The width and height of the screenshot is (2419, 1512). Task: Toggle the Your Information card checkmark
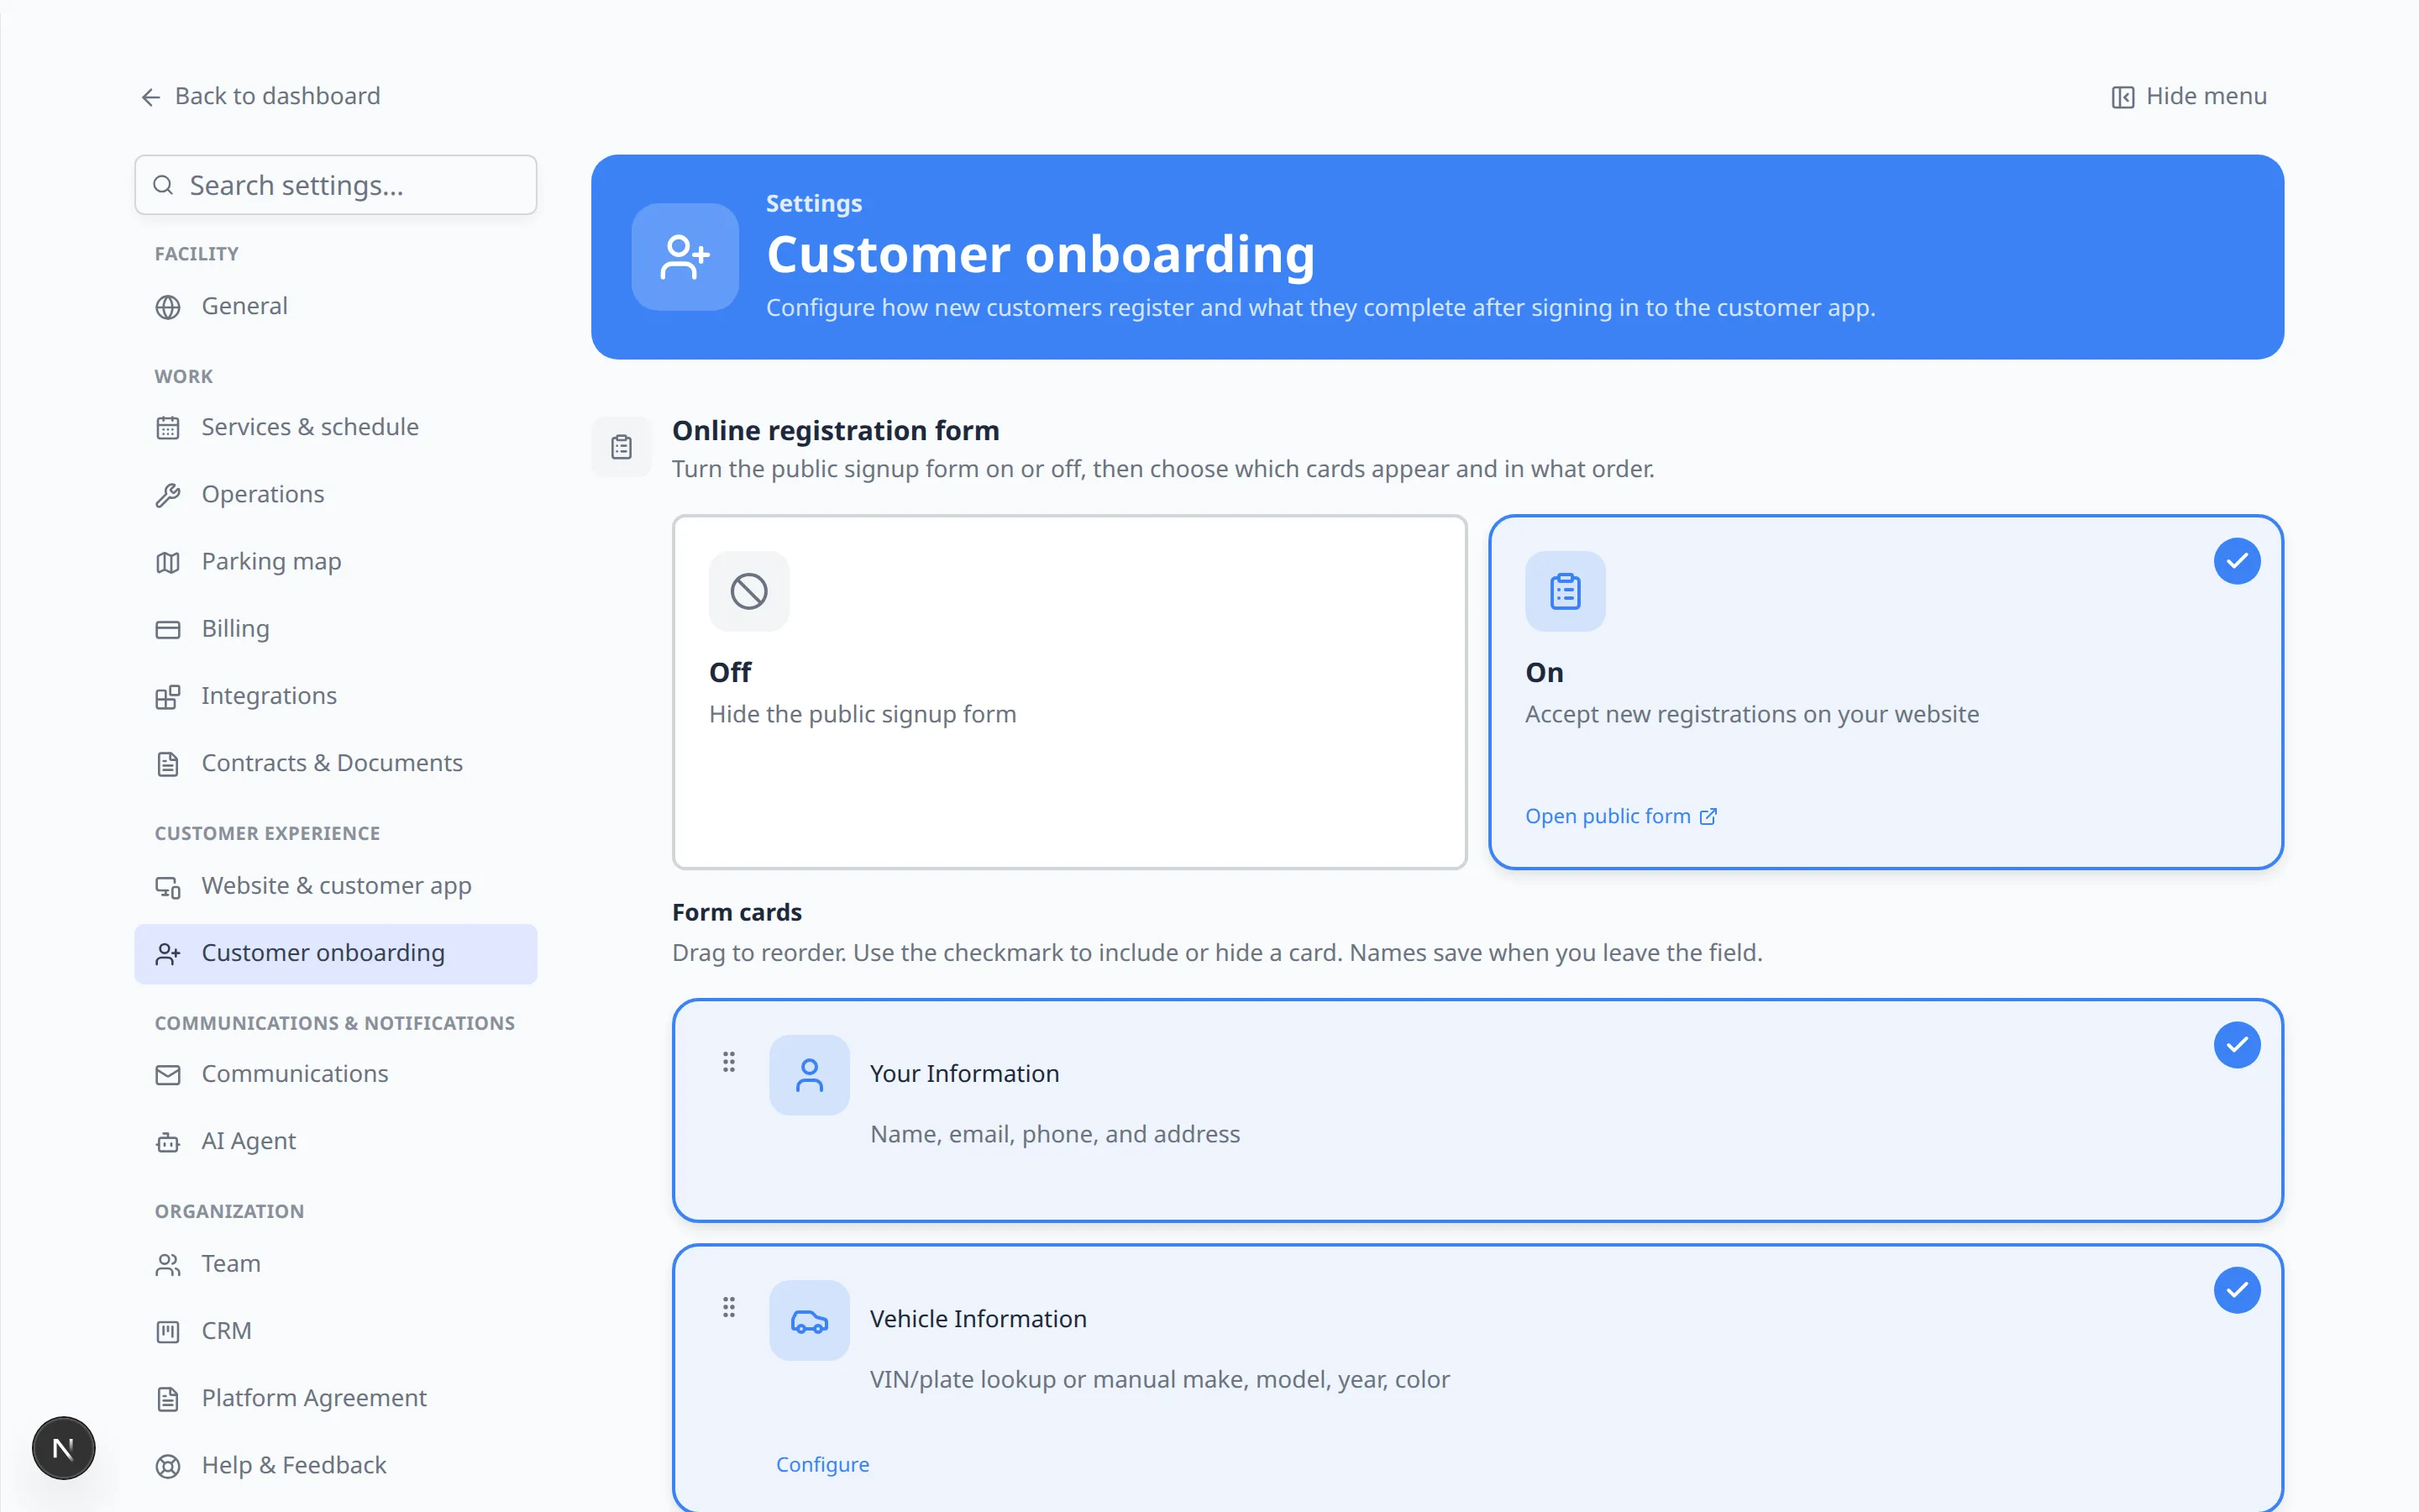click(x=2236, y=1045)
